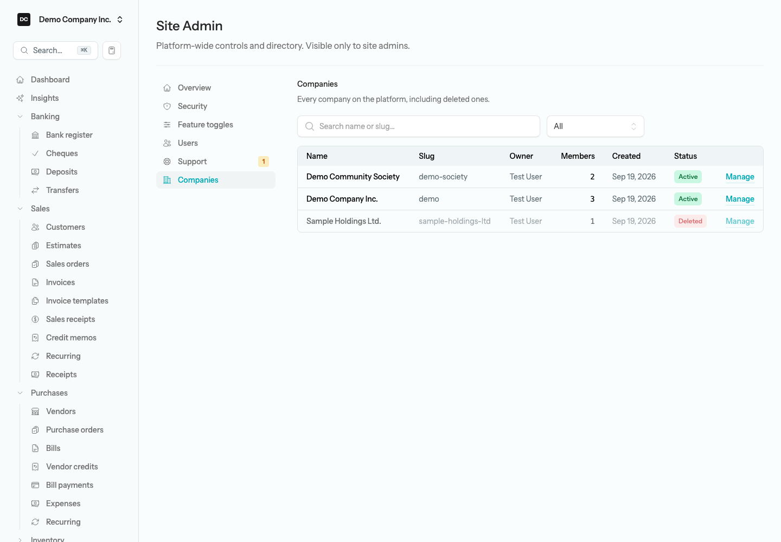Screen dimensions: 781x542
Task: Click the Deleted status badge
Action: pyautogui.click(x=690, y=221)
